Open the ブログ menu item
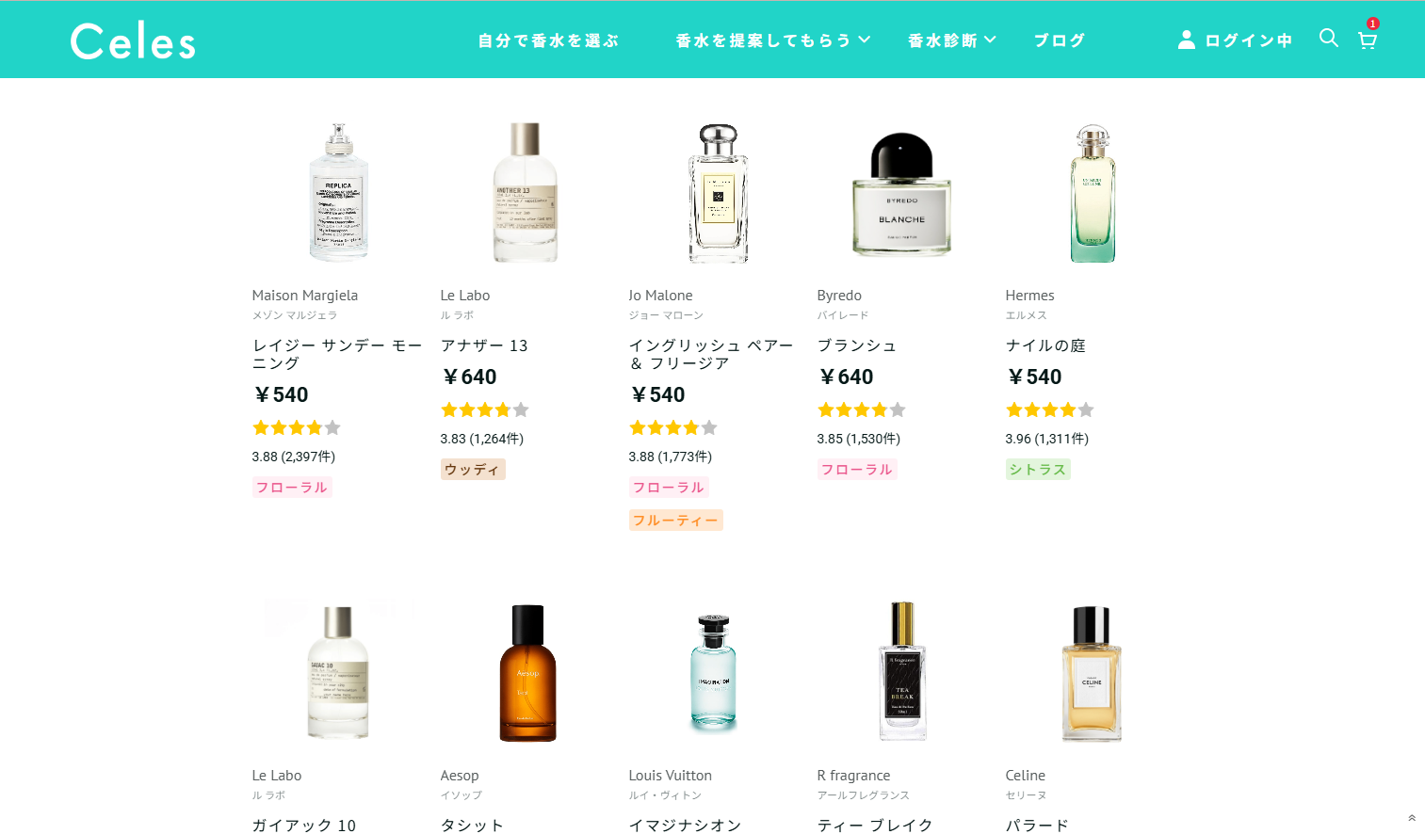The height and width of the screenshot is (834, 1425). [1060, 40]
